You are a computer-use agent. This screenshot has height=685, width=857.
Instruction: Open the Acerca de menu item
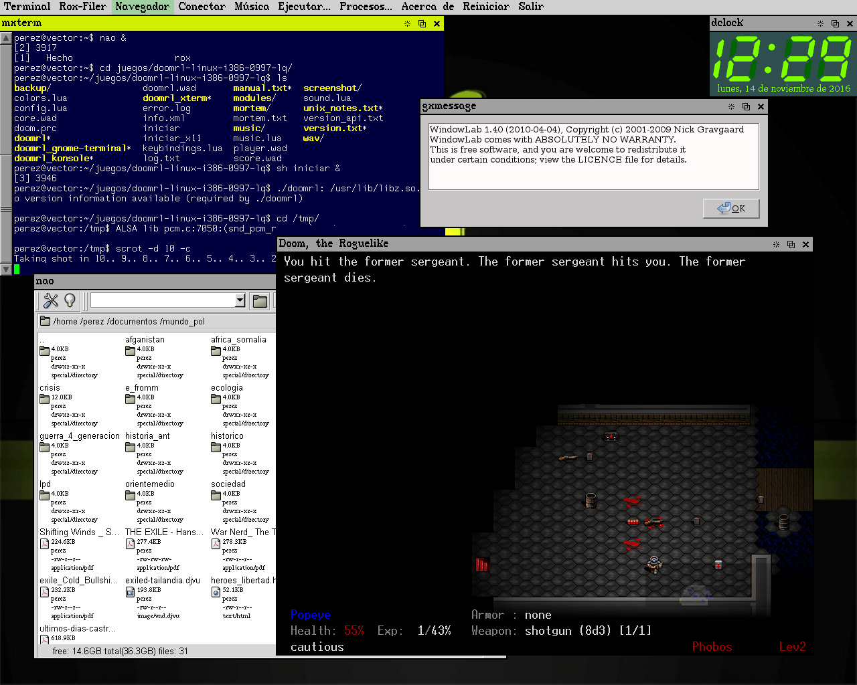point(428,7)
